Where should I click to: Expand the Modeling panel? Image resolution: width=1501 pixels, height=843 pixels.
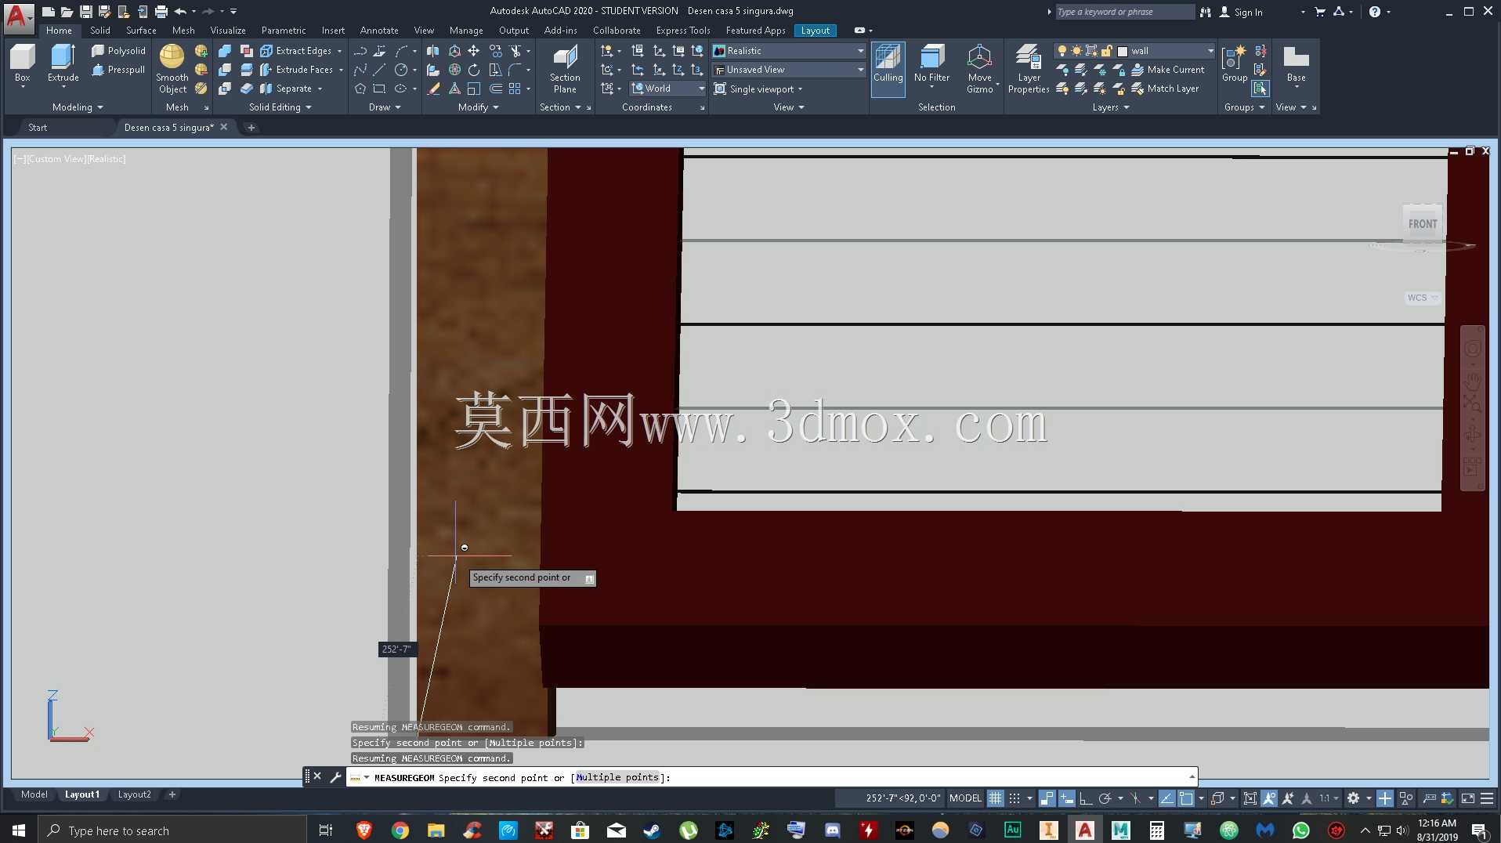coord(78,107)
